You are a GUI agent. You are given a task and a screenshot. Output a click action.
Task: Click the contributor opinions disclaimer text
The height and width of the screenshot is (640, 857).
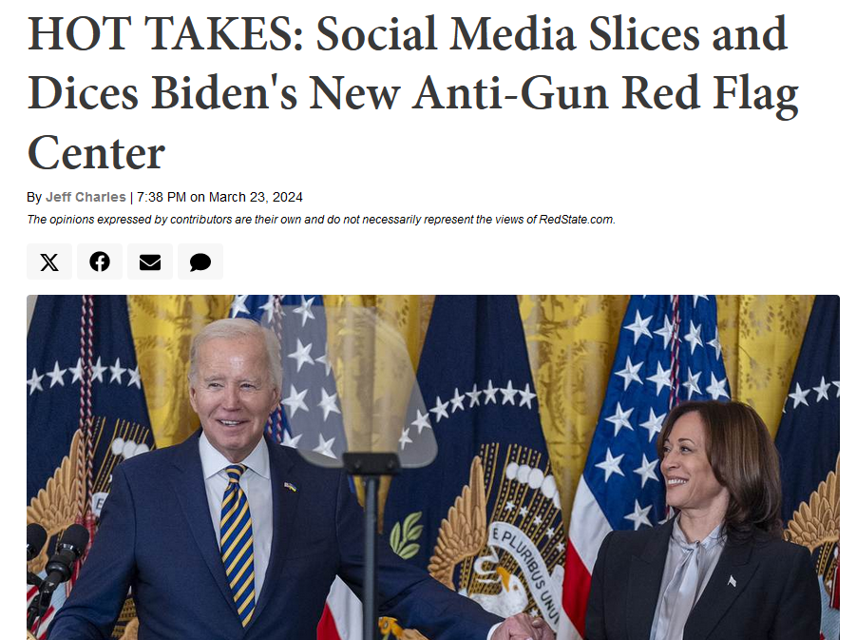click(x=321, y=220)
